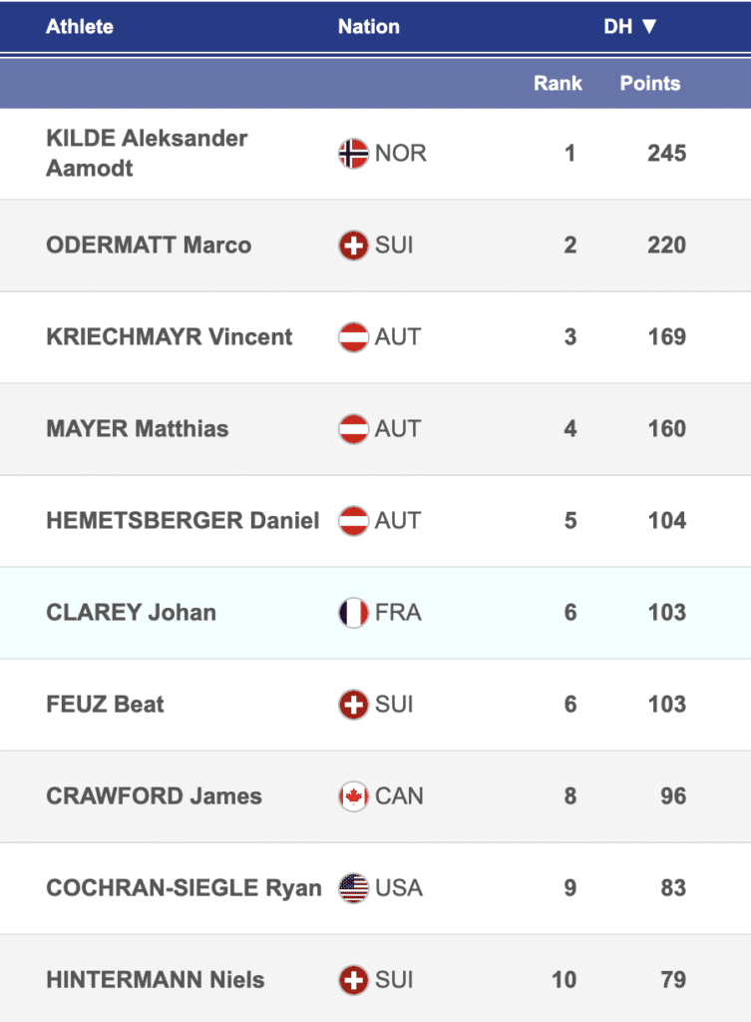The image size is (751, 1022).
Task: Open CRAWFORD James athlete name
Action: [x=154, y=796]
